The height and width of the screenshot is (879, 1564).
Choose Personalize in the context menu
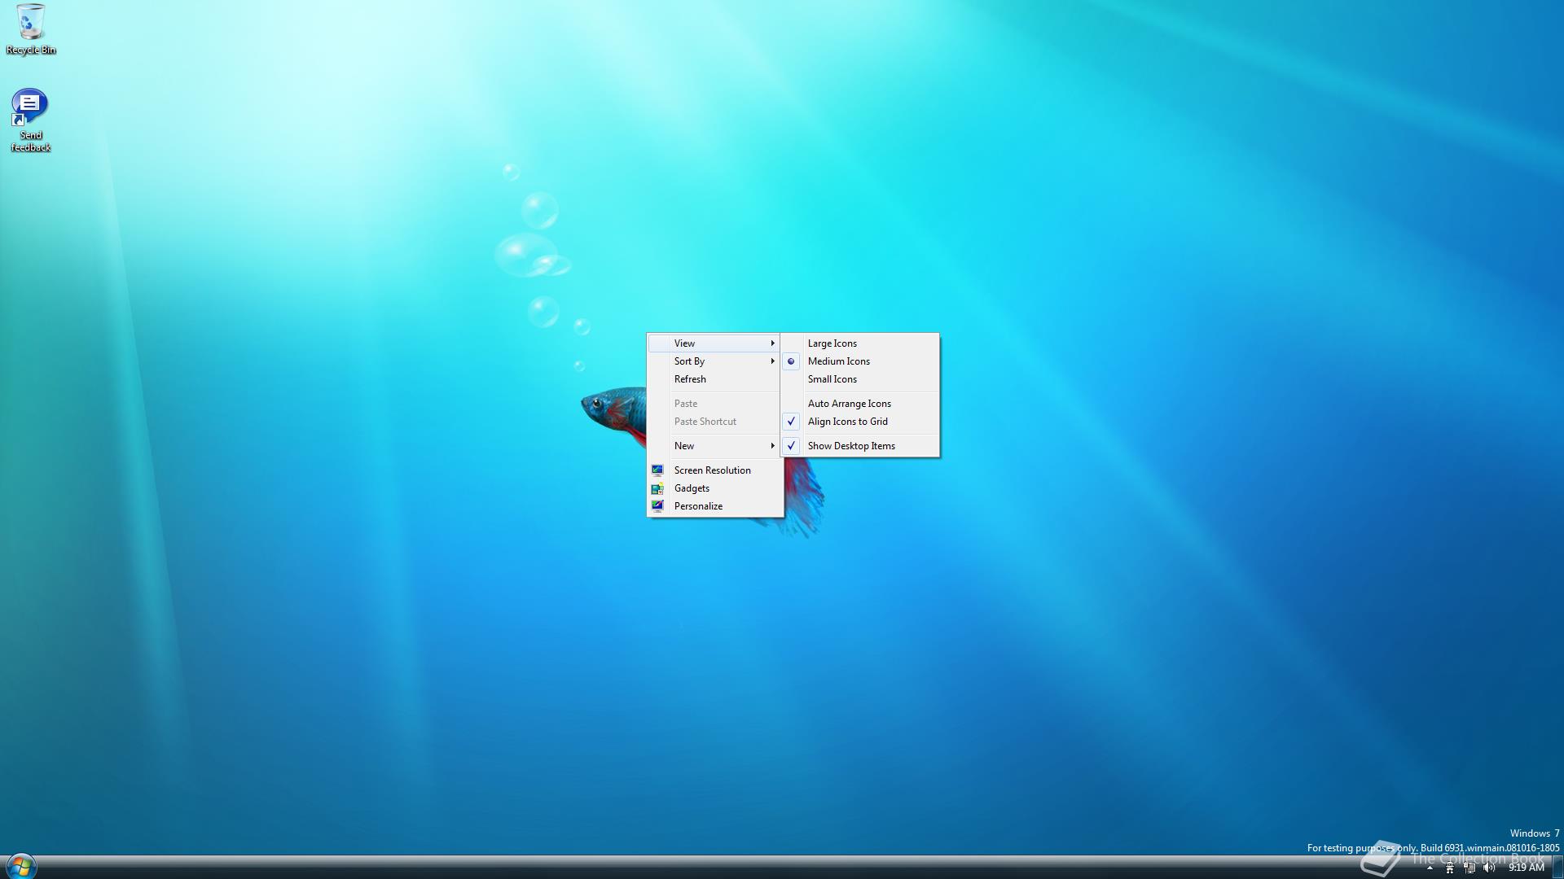click(x=715, y=506)
